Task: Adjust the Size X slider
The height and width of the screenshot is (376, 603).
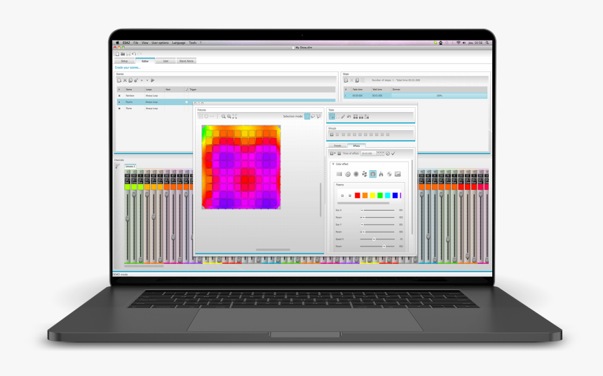Action: pos(377,211)
